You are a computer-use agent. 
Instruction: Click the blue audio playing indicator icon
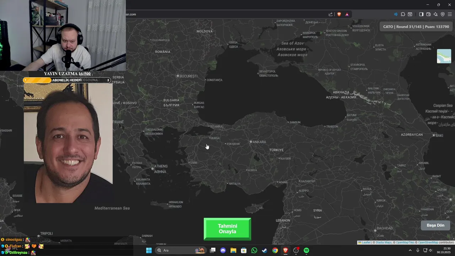(396, 14)
